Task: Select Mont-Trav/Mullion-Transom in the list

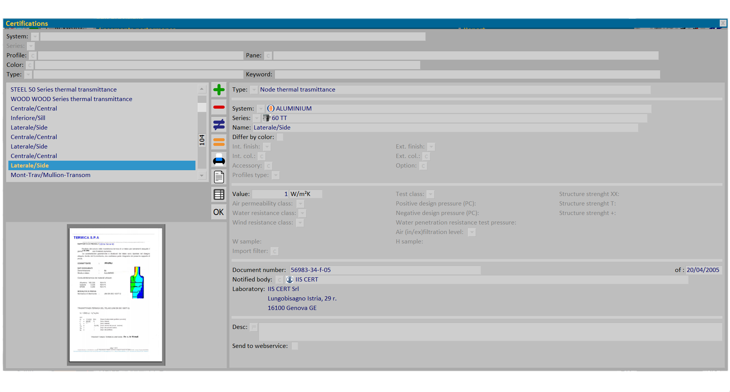Action: pyautogui.click(x=51, y=175)
